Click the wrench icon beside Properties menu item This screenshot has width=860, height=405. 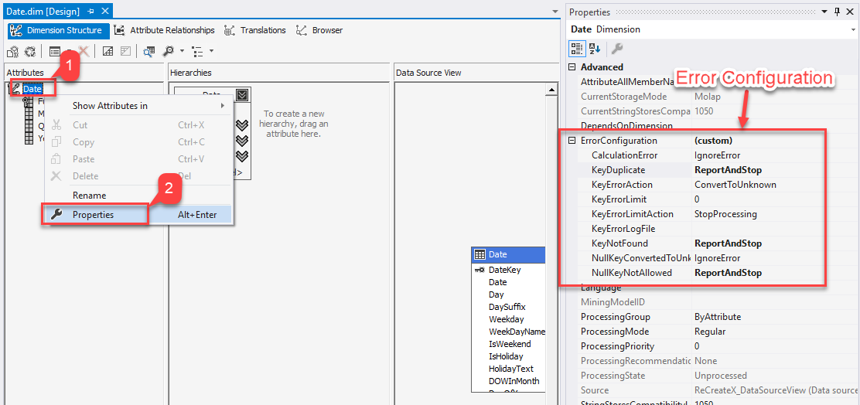[56, 214]
